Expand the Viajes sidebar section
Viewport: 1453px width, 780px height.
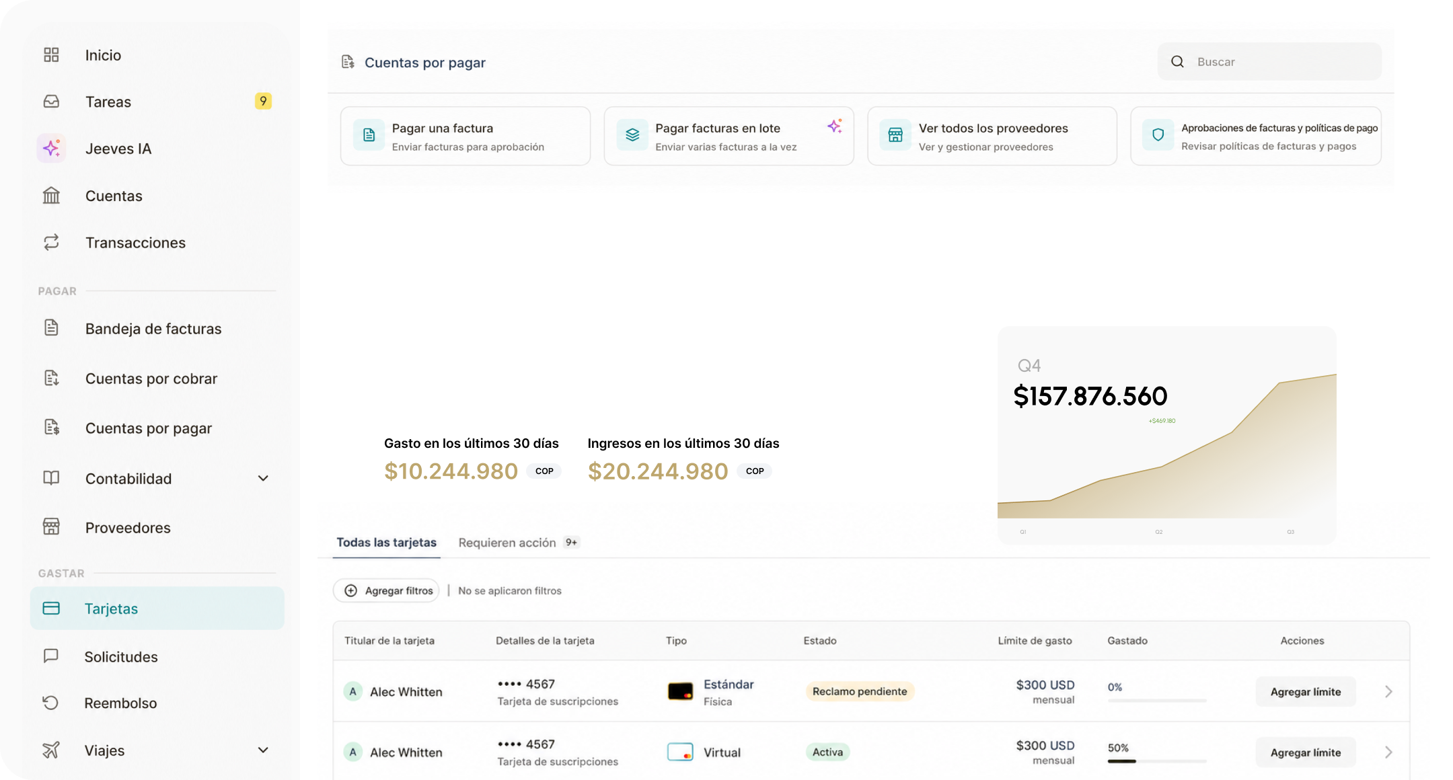coord(263,750)
